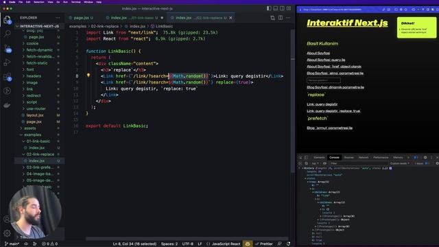Open the Docker view in activity bar
The height and width of the screenshot is (247, 439).
tap(8, 105)
